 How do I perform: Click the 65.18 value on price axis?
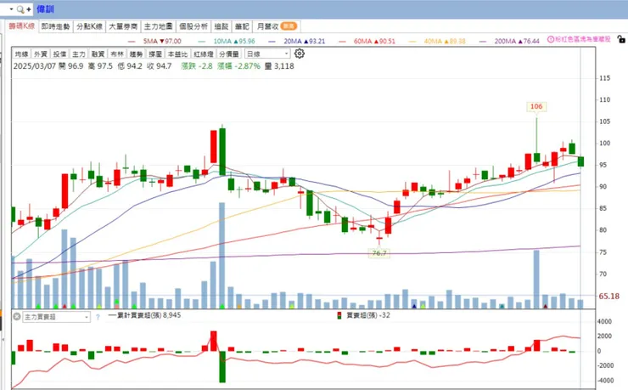[x=609, y=297]
